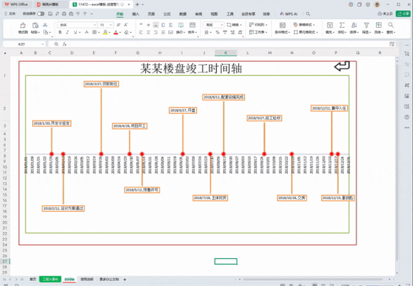Click the Print icon in quick toolbar
This screenshot has height=286, width=413.
coord(64,14)
